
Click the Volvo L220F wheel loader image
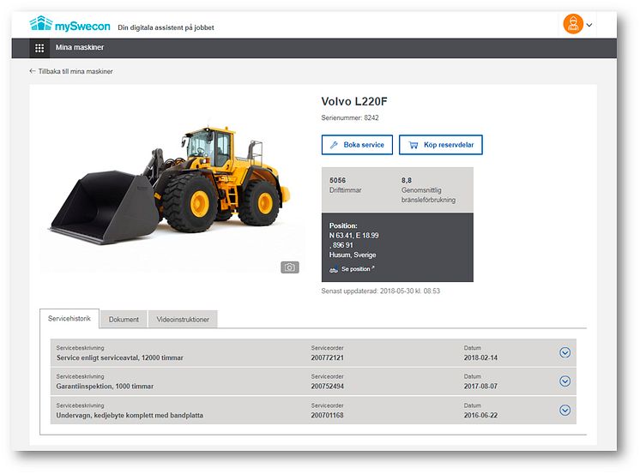[x=170, y=186]
